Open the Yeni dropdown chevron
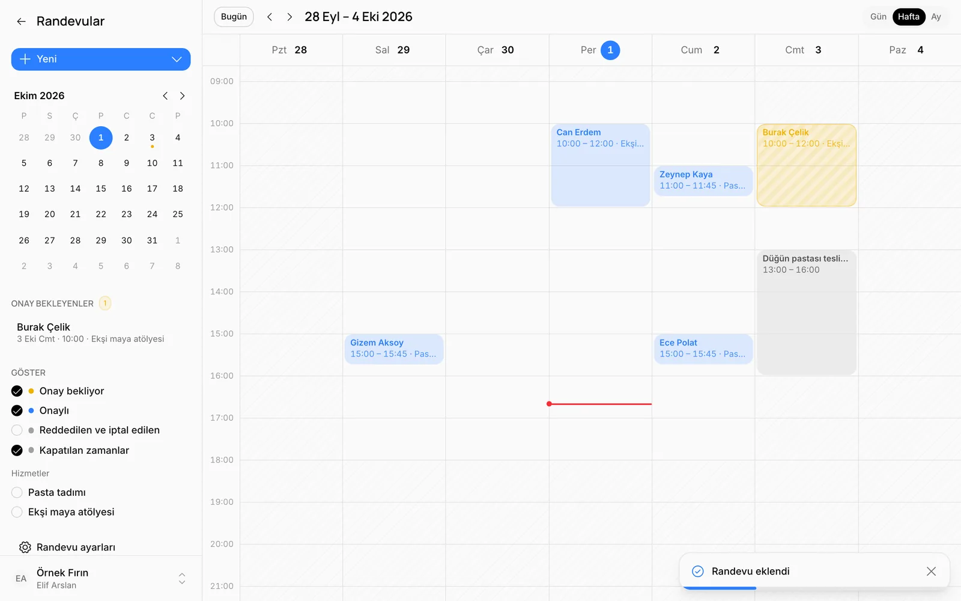The image size is (961, 601). point(177,59)
